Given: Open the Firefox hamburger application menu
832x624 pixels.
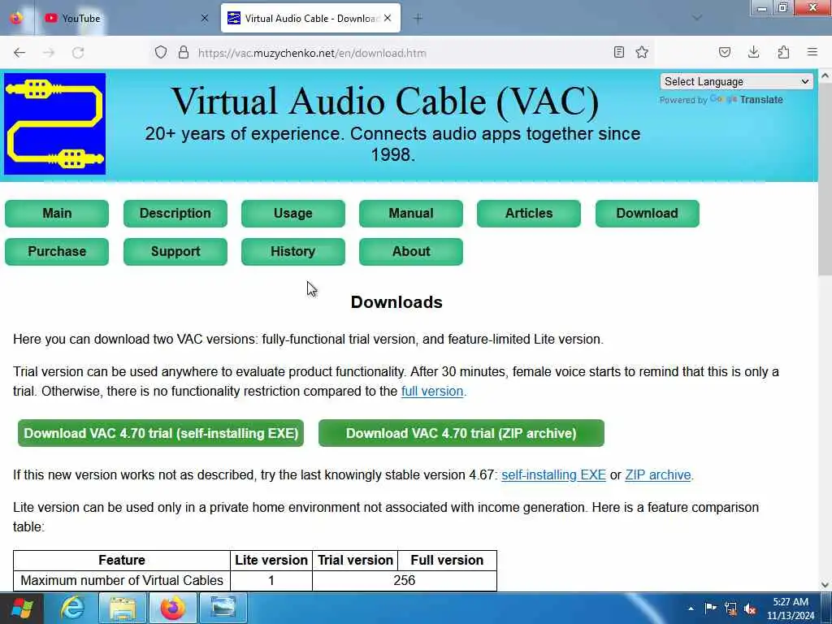Looking at the screenshot, I should point(812,52).
